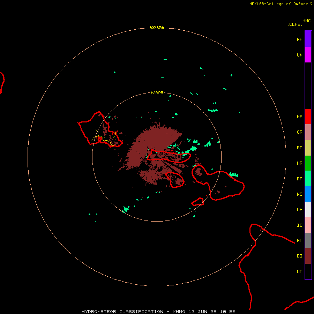
Task: Click the HA red legend swatch
Action: tap(308, 117)
